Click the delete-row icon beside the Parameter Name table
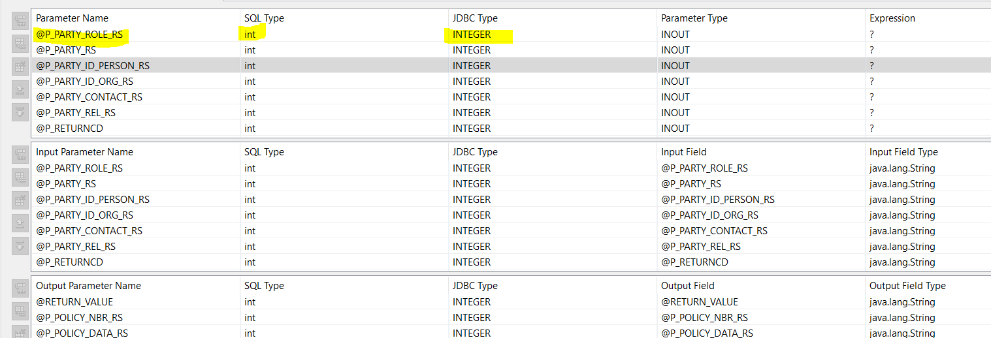This screenshot has height=338, width=991. pos(20,67)
